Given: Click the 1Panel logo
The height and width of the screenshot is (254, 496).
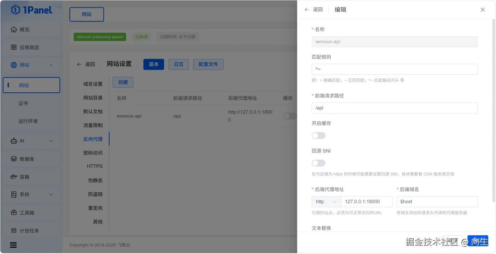Looking at the screenshot, I should click(31, 10).
